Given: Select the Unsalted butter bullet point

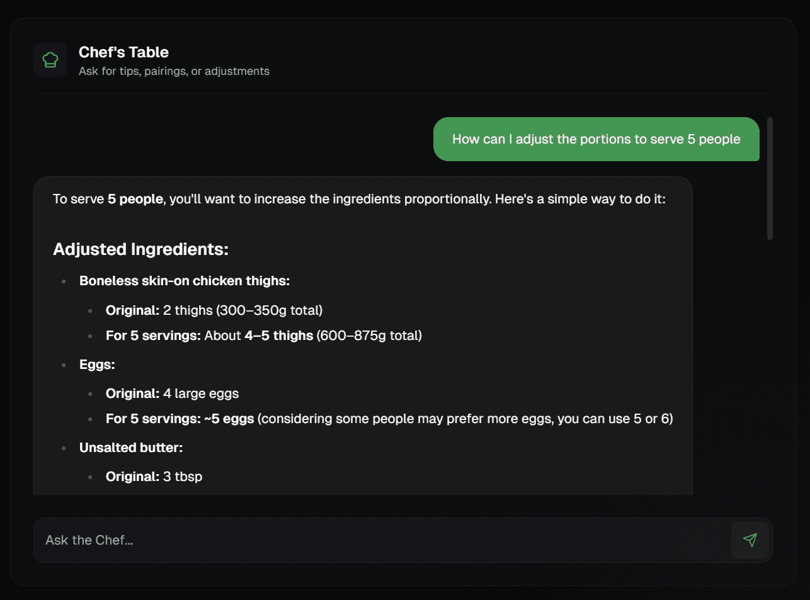Looking at the screenshot, I should [x=130, y=447].
